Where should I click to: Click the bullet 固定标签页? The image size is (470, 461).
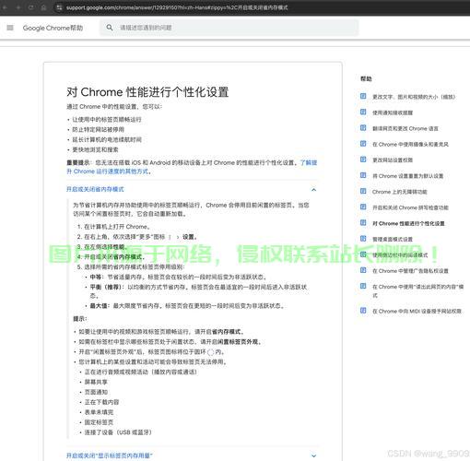[99, 422]
